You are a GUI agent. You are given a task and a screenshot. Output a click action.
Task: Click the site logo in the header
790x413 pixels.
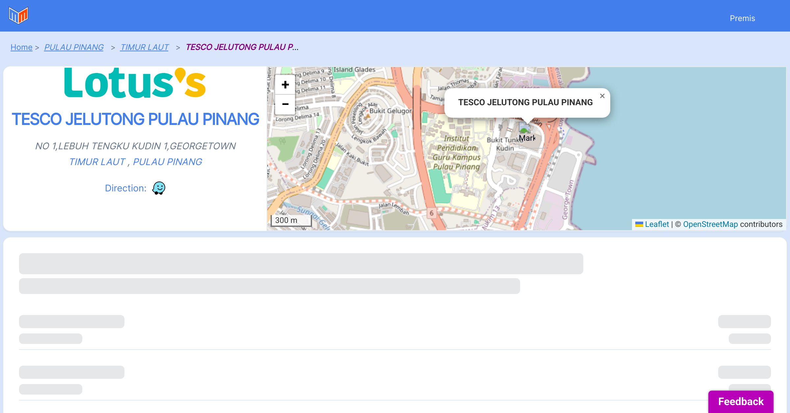coord(18,15)
